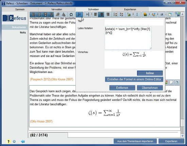Align text right via toolbar
Viewport: 187px width, 146px height.
[x=108, y=15]
